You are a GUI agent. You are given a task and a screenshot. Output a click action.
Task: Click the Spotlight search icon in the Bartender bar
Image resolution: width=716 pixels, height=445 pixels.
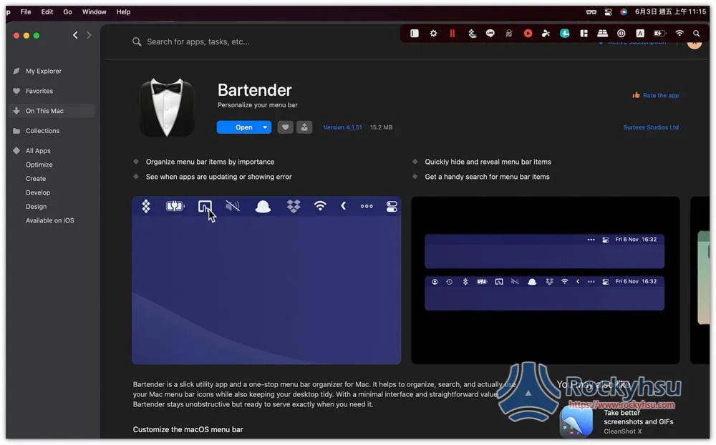pyautogui.click(x=697, y=34)
